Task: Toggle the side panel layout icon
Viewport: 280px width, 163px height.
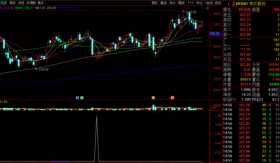Action: click(207, 8)
